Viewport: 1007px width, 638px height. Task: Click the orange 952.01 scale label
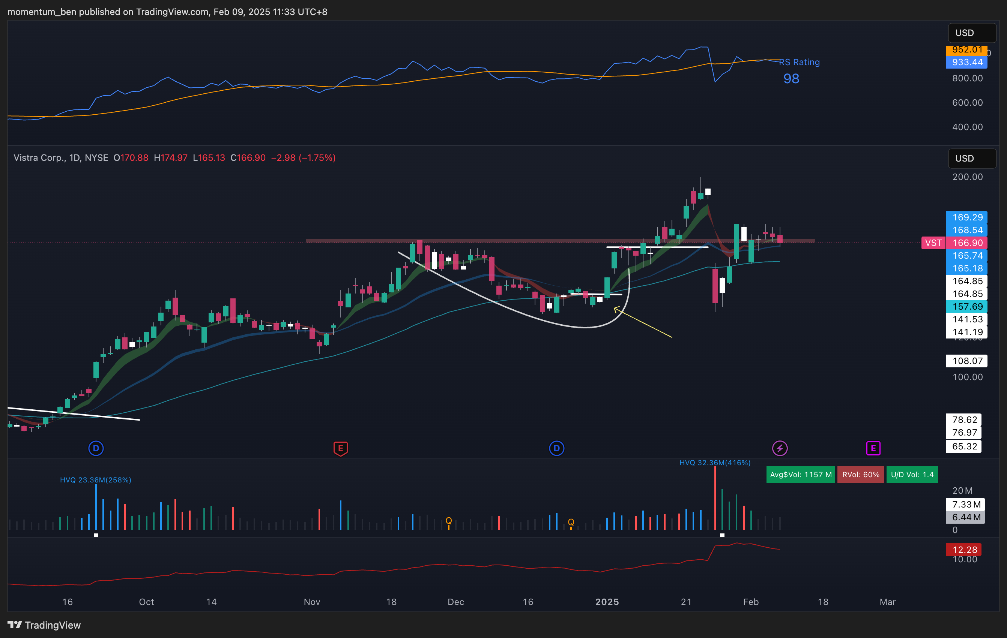click(966, 50)
